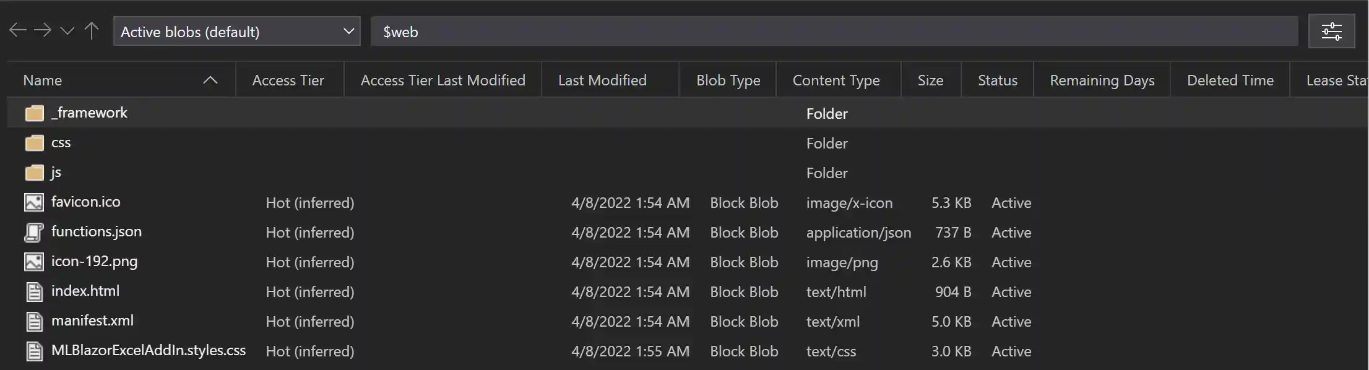Open the advanced blob filter settings icon
This screenshot has width=1369, height=370.
coord(1332,30)
